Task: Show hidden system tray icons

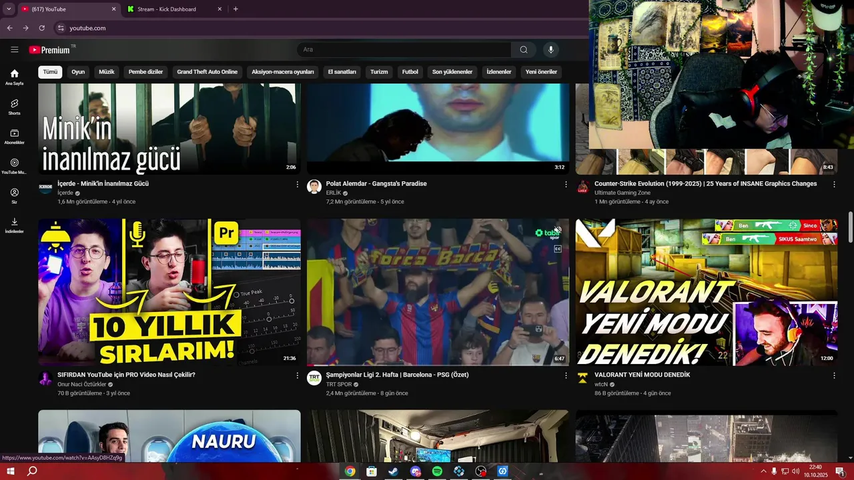Action: point(763,471)
